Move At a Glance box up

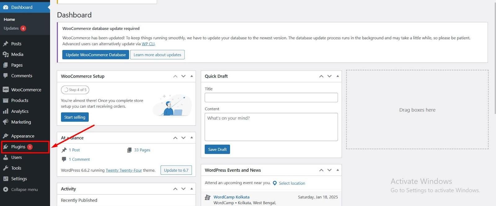[175, 138]
